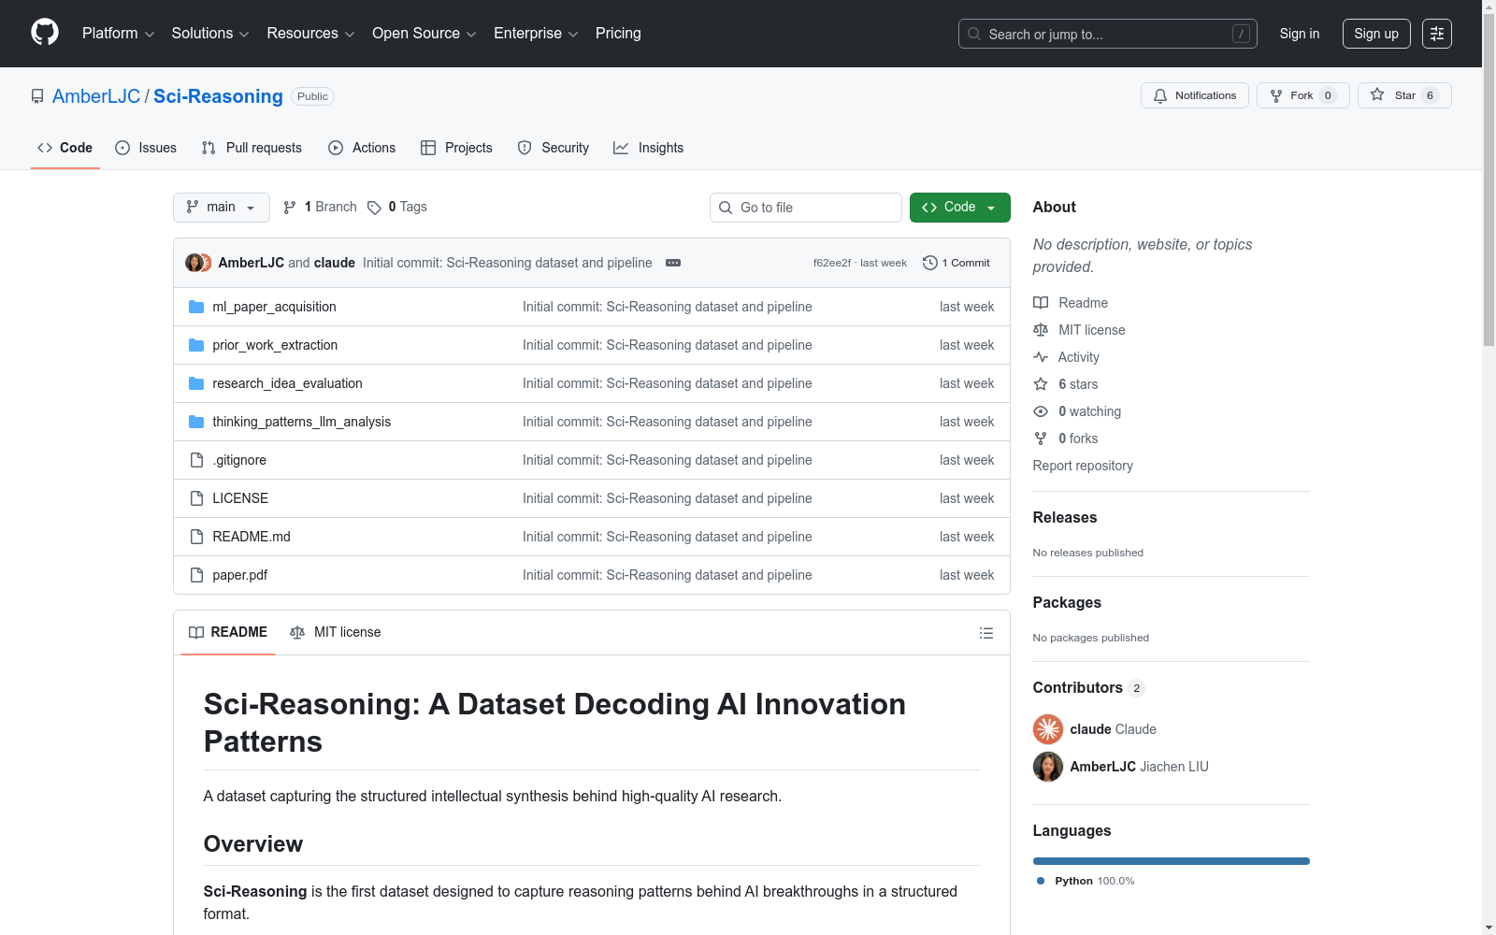Image resolution: width=1496 pixels, height=935 pixels.
Task: Click the LICENSE file icon
Action: coord(196,498)
